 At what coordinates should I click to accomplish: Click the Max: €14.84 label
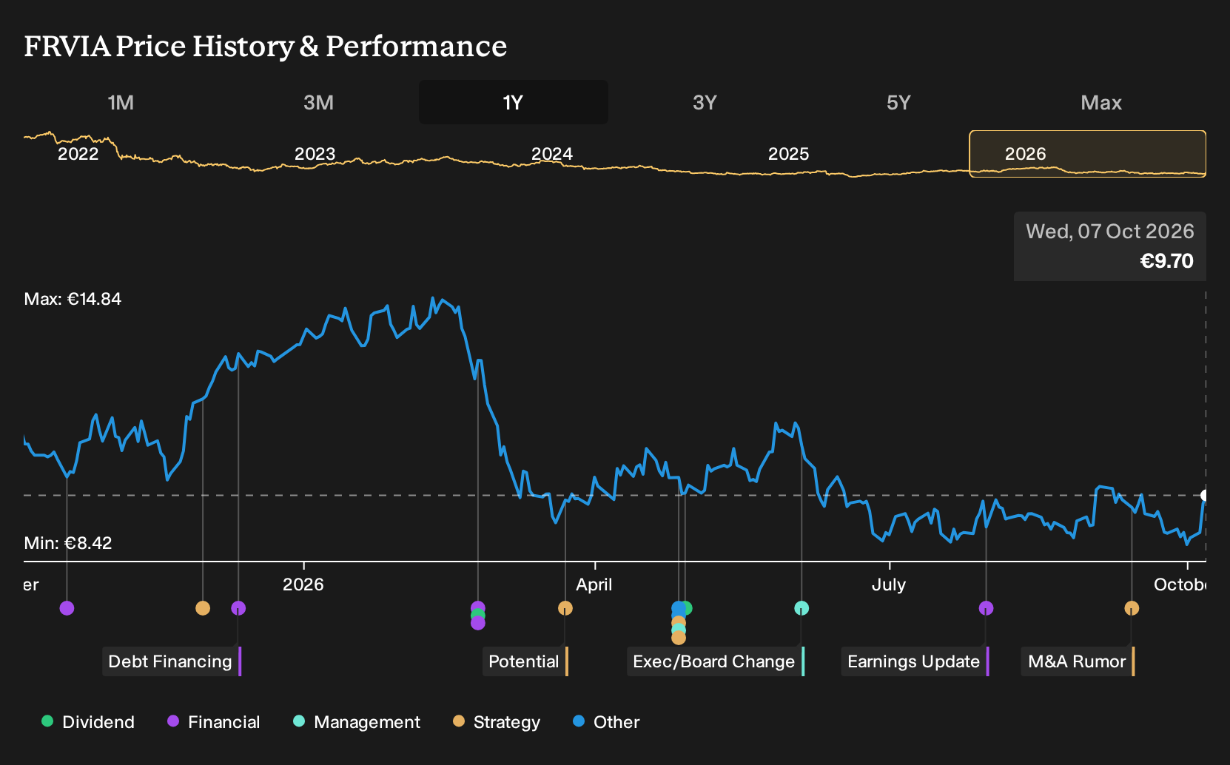[73, 299]
